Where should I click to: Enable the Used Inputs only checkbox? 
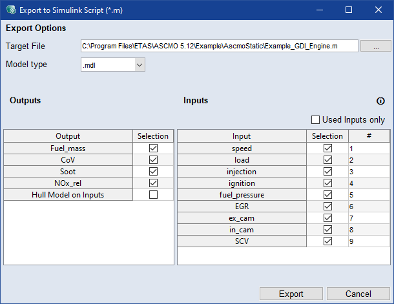[316, 119]
